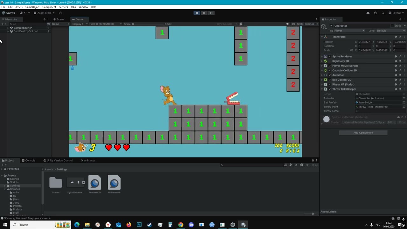Click the Hierarchy add (+) button

pos(3,24)
